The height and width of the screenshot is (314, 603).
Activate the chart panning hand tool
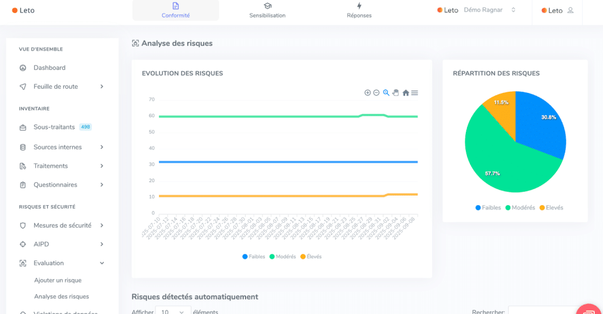[x=396, y=93]
